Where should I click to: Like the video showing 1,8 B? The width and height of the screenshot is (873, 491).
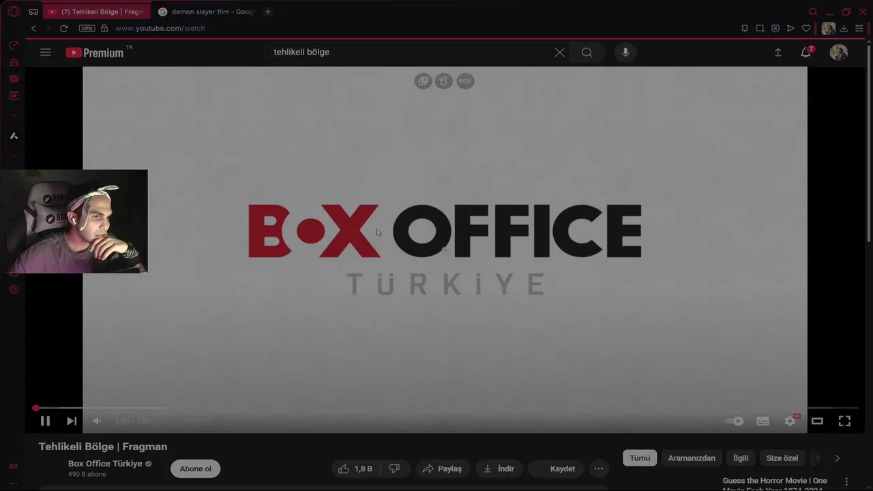click(356, 468)
